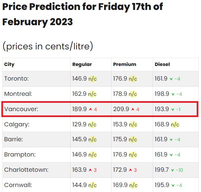Click the green down arrow in Montreal diesel cell

[x=173, y=94]
